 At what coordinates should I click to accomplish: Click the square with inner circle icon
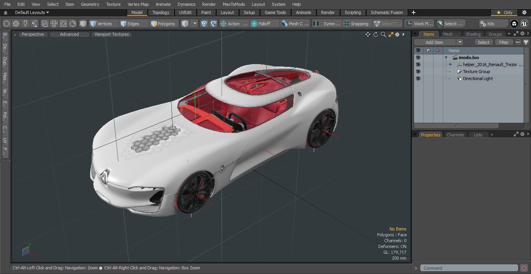point(63,24)
